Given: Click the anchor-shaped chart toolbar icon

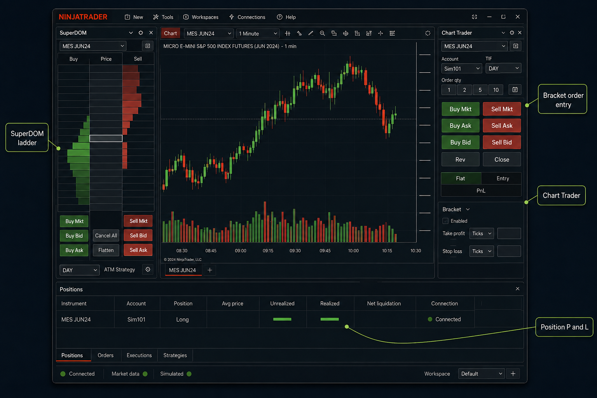Looking at the screenshot, I should tap(346, 33).
